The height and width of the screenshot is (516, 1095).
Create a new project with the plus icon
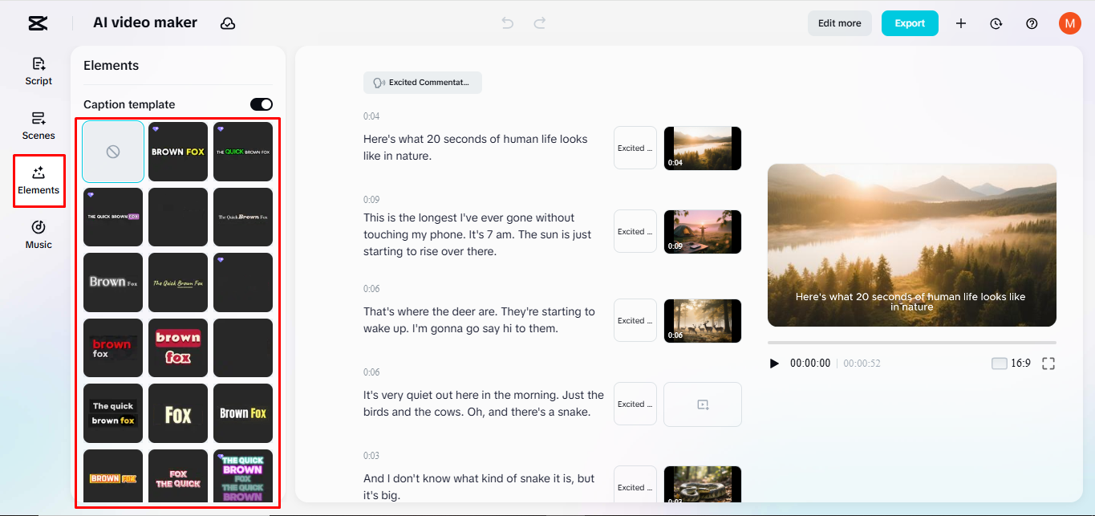click(960, 23)
